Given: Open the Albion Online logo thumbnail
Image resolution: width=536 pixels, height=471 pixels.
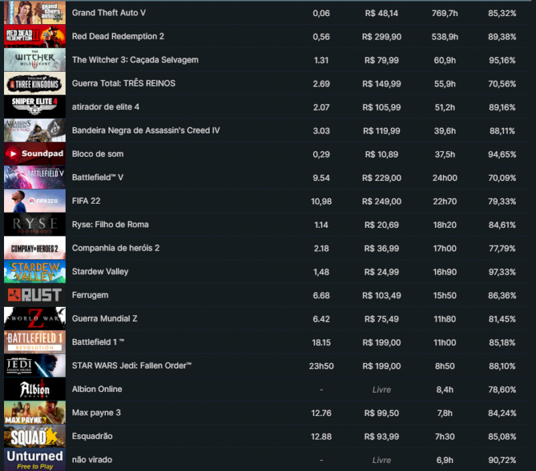Looking at the screenshot, I should [x=35, y=389].
